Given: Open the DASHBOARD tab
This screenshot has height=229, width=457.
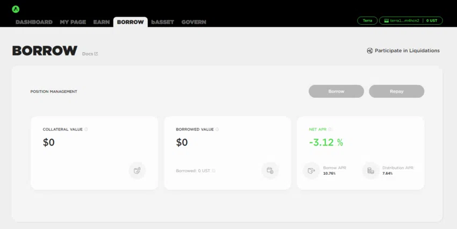Looking at the screenshot, I should (34, 22).
